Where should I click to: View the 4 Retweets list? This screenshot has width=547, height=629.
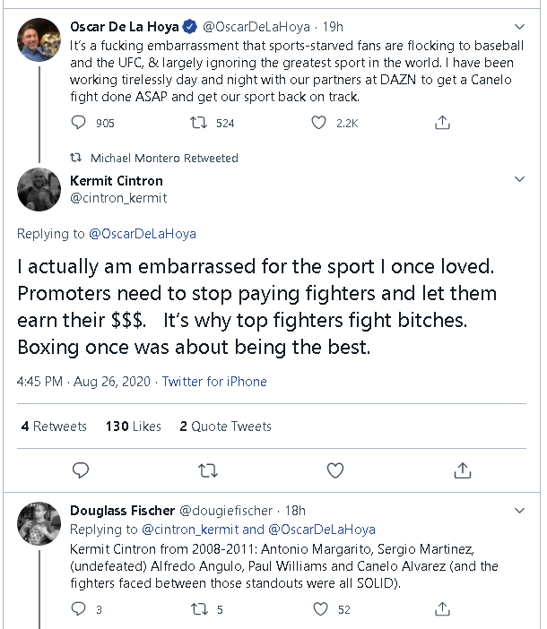pyautogui.click(x=54, y=427)
